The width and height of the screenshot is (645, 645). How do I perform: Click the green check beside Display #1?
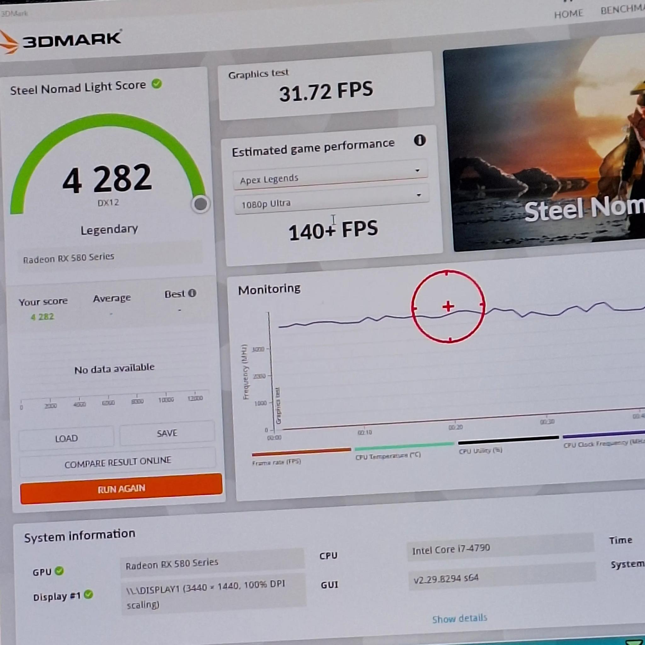[88, 595]
